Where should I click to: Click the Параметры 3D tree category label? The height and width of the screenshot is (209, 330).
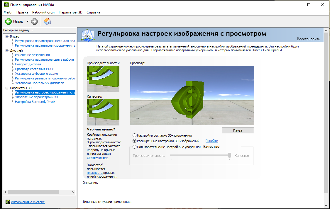pyautogui.click(x=21, y=88)
